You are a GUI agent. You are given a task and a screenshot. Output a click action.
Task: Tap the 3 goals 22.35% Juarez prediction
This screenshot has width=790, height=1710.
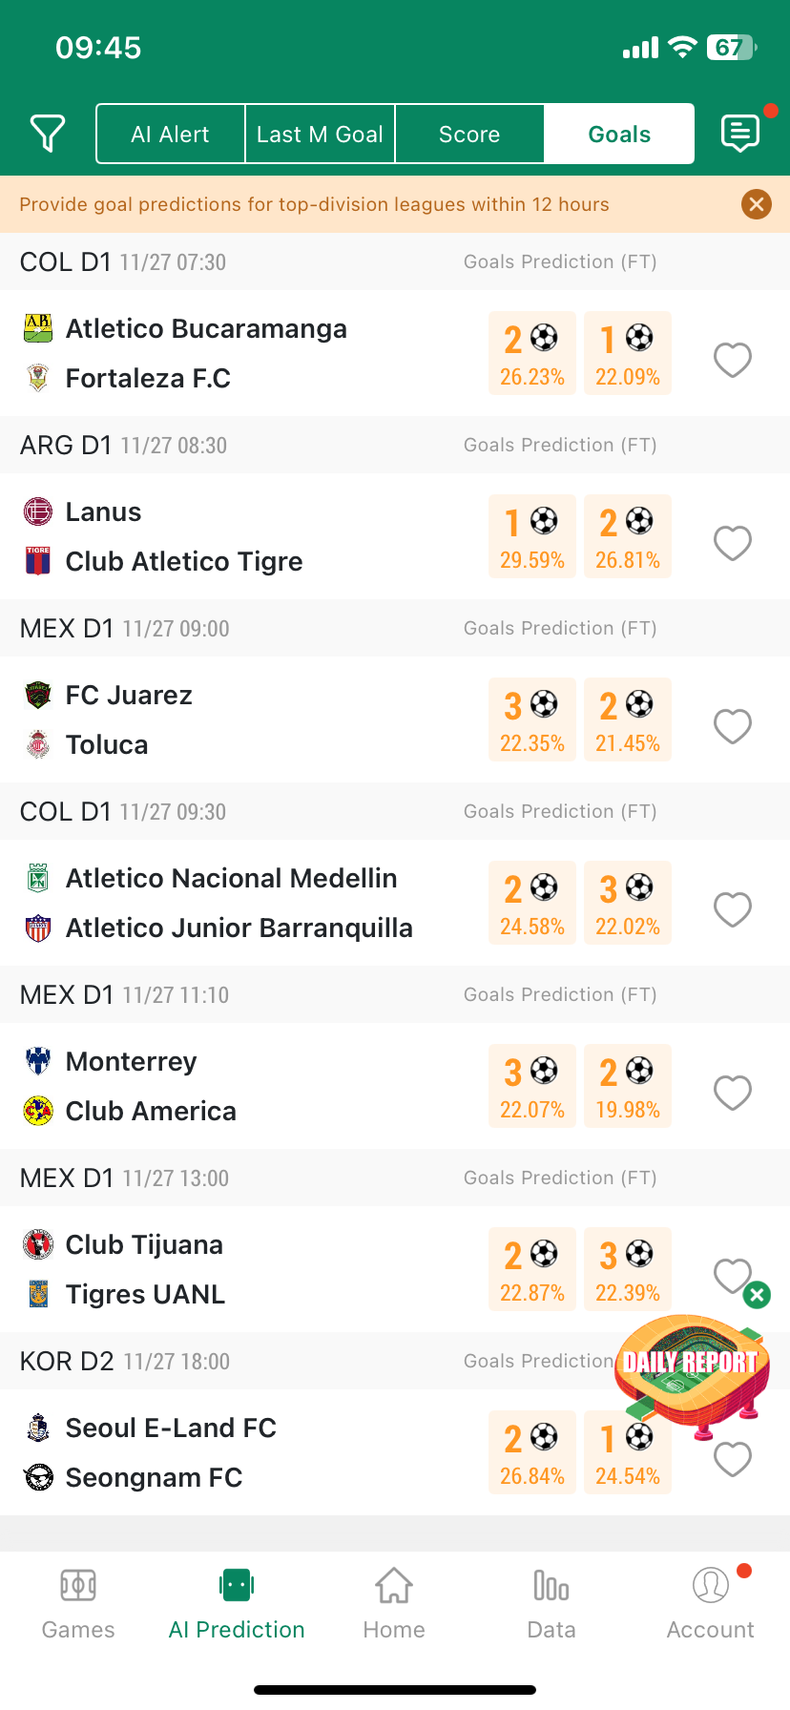(x=532, y=719)
